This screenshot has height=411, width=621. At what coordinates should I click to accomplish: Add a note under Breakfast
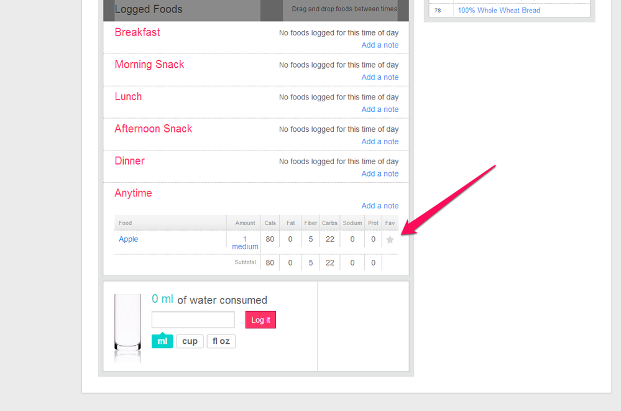coord(380,45)
